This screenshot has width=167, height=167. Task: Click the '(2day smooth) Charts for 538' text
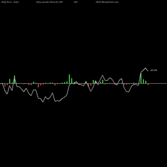pos(49,2)
